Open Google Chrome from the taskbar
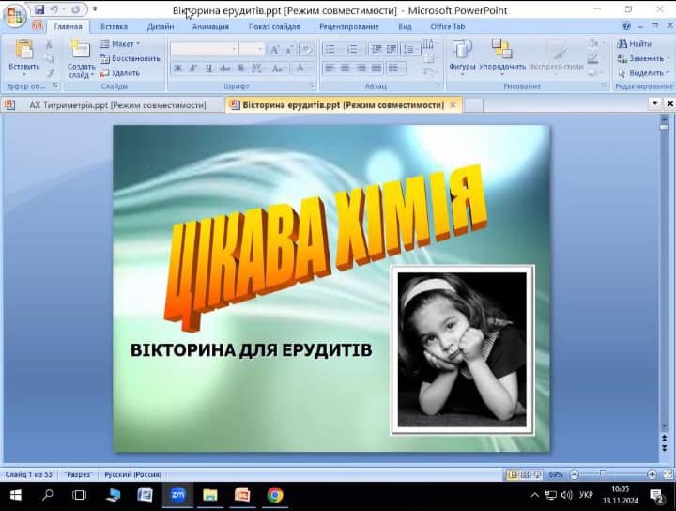Screen dimensions: 676x511 click(275, 495)
